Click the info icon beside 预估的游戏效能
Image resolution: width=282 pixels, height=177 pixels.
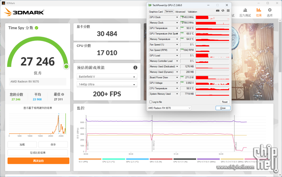pos(135,67)
